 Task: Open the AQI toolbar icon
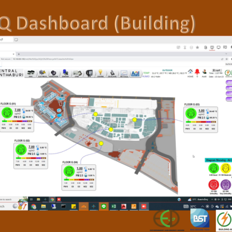[x=135, y=73]
